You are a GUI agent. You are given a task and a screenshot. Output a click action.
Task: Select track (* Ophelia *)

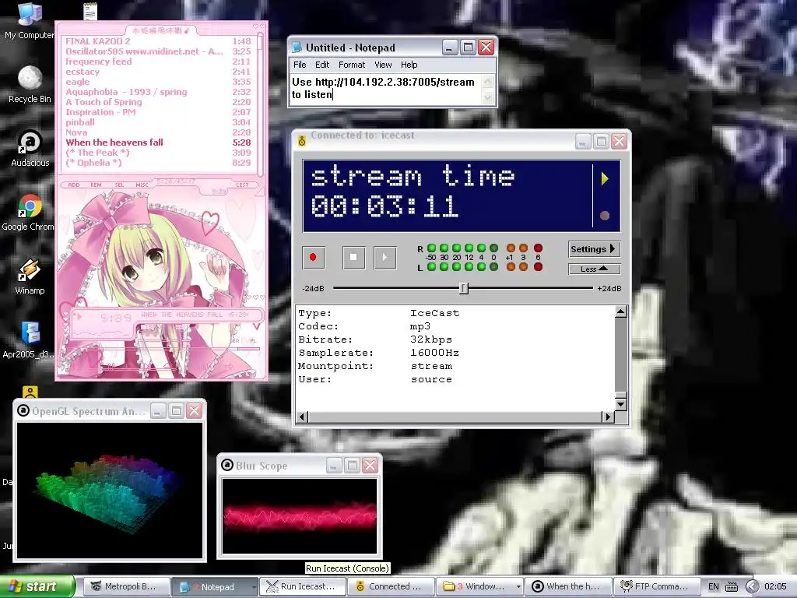tap(158, 163)
